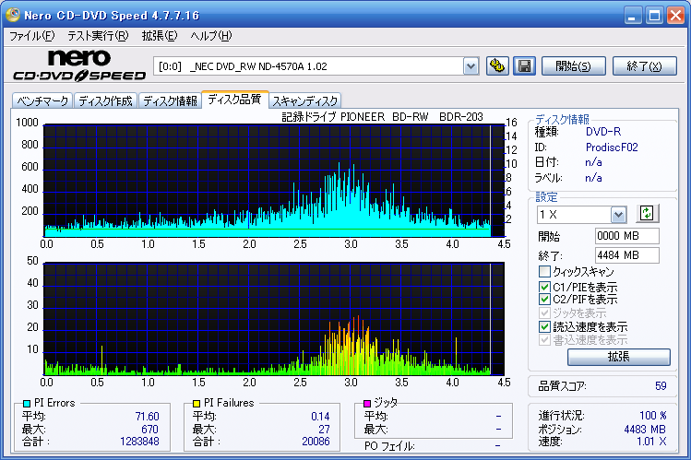Close the Nero CD-DVD Speed window
The width and height of the screenshot is (691, 460).
pyautogui.click(x=675, y=16)
